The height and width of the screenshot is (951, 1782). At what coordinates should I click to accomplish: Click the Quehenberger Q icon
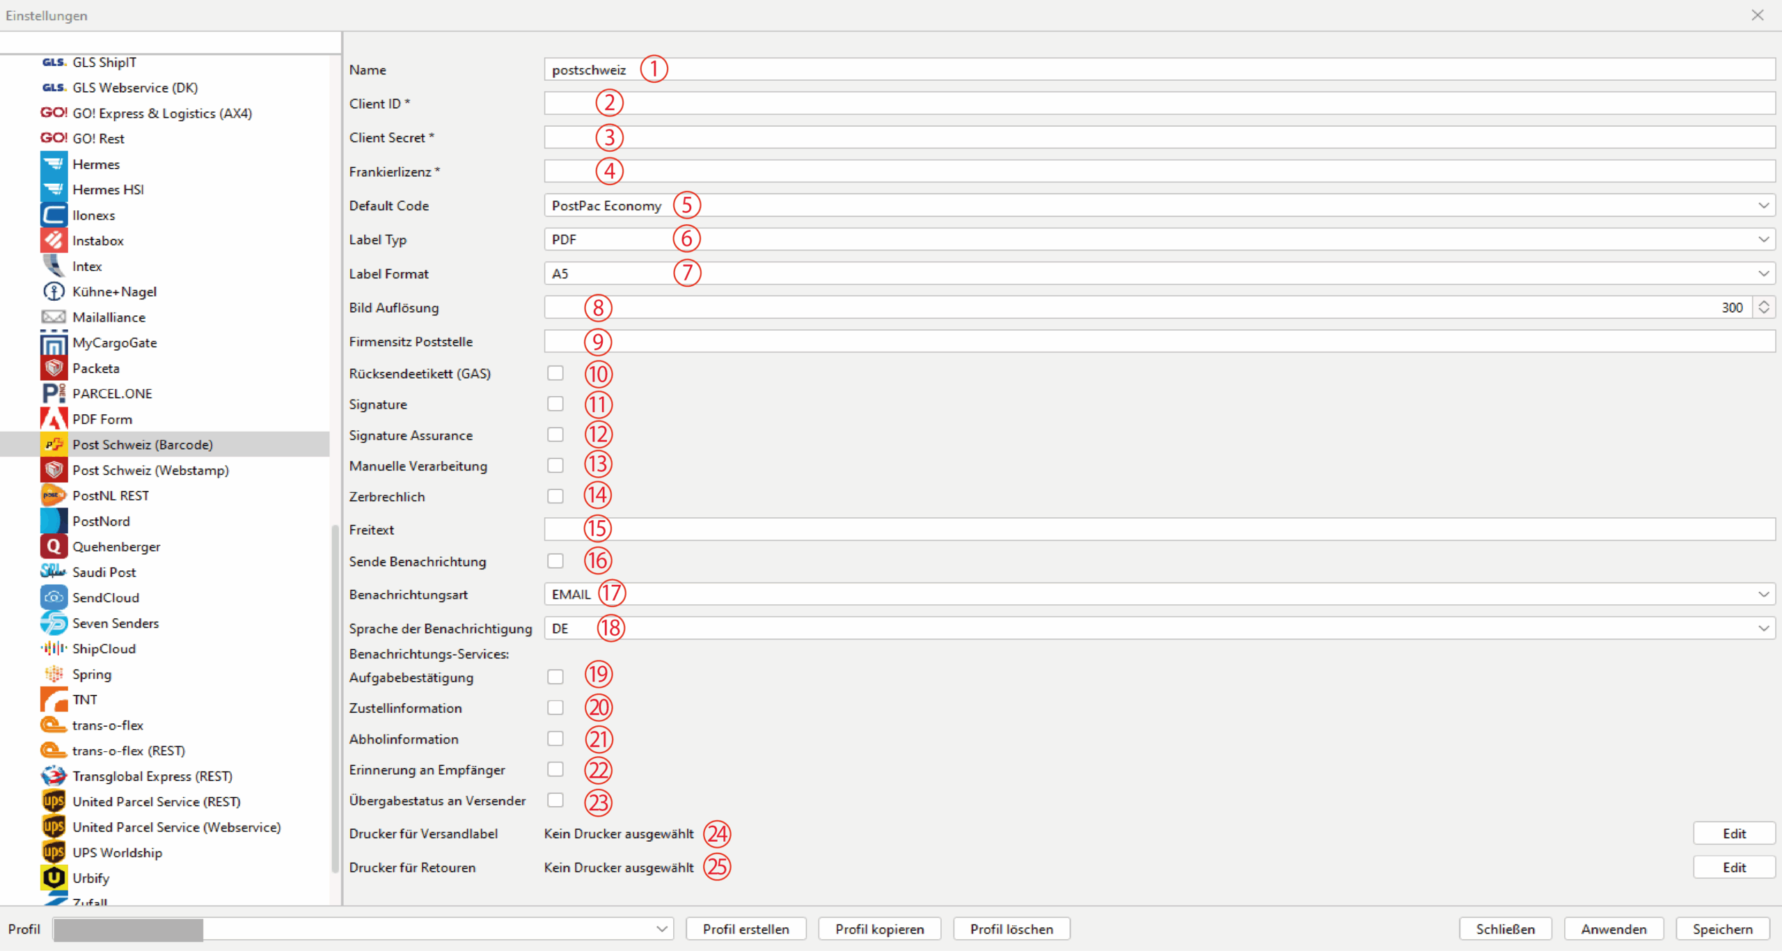(x=54, y=547)
